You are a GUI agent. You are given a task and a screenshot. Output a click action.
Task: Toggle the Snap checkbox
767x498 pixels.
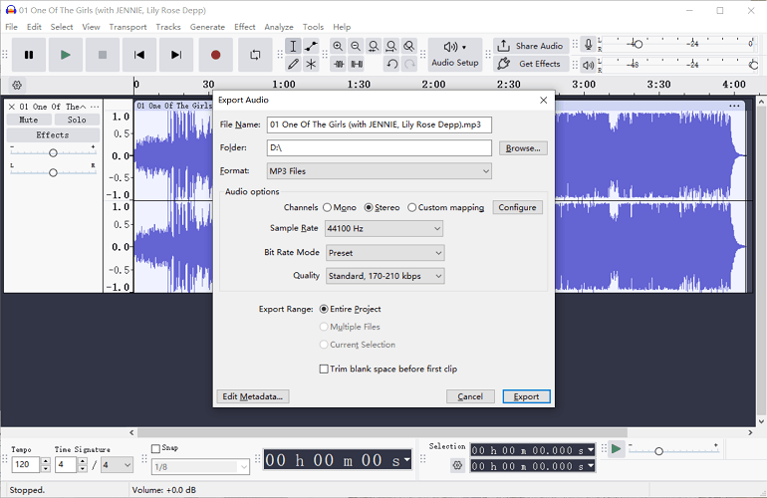[155, 448]
